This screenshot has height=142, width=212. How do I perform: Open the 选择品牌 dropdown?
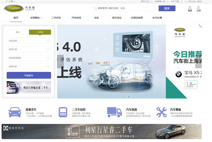[x=29, y=41]
